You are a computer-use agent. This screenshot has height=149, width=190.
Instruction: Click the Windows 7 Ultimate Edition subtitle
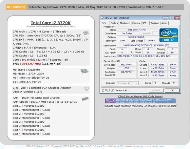point(51,26)
